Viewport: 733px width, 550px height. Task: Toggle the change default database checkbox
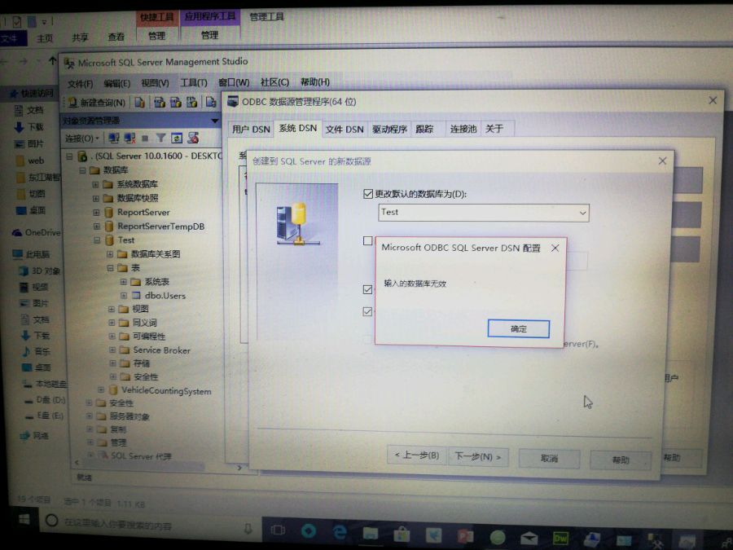[368, 194]
